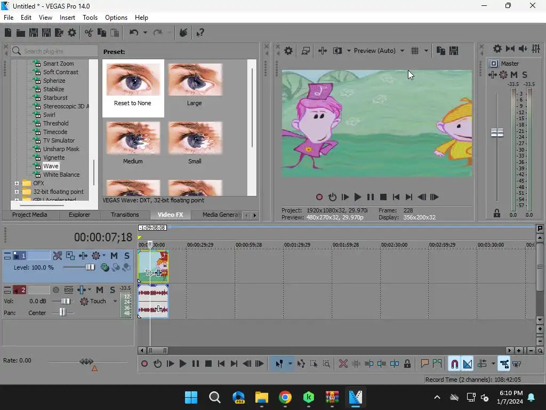Mute video track 1
The height and width of the screenshot is (410, 546).
tap(114, 256)
